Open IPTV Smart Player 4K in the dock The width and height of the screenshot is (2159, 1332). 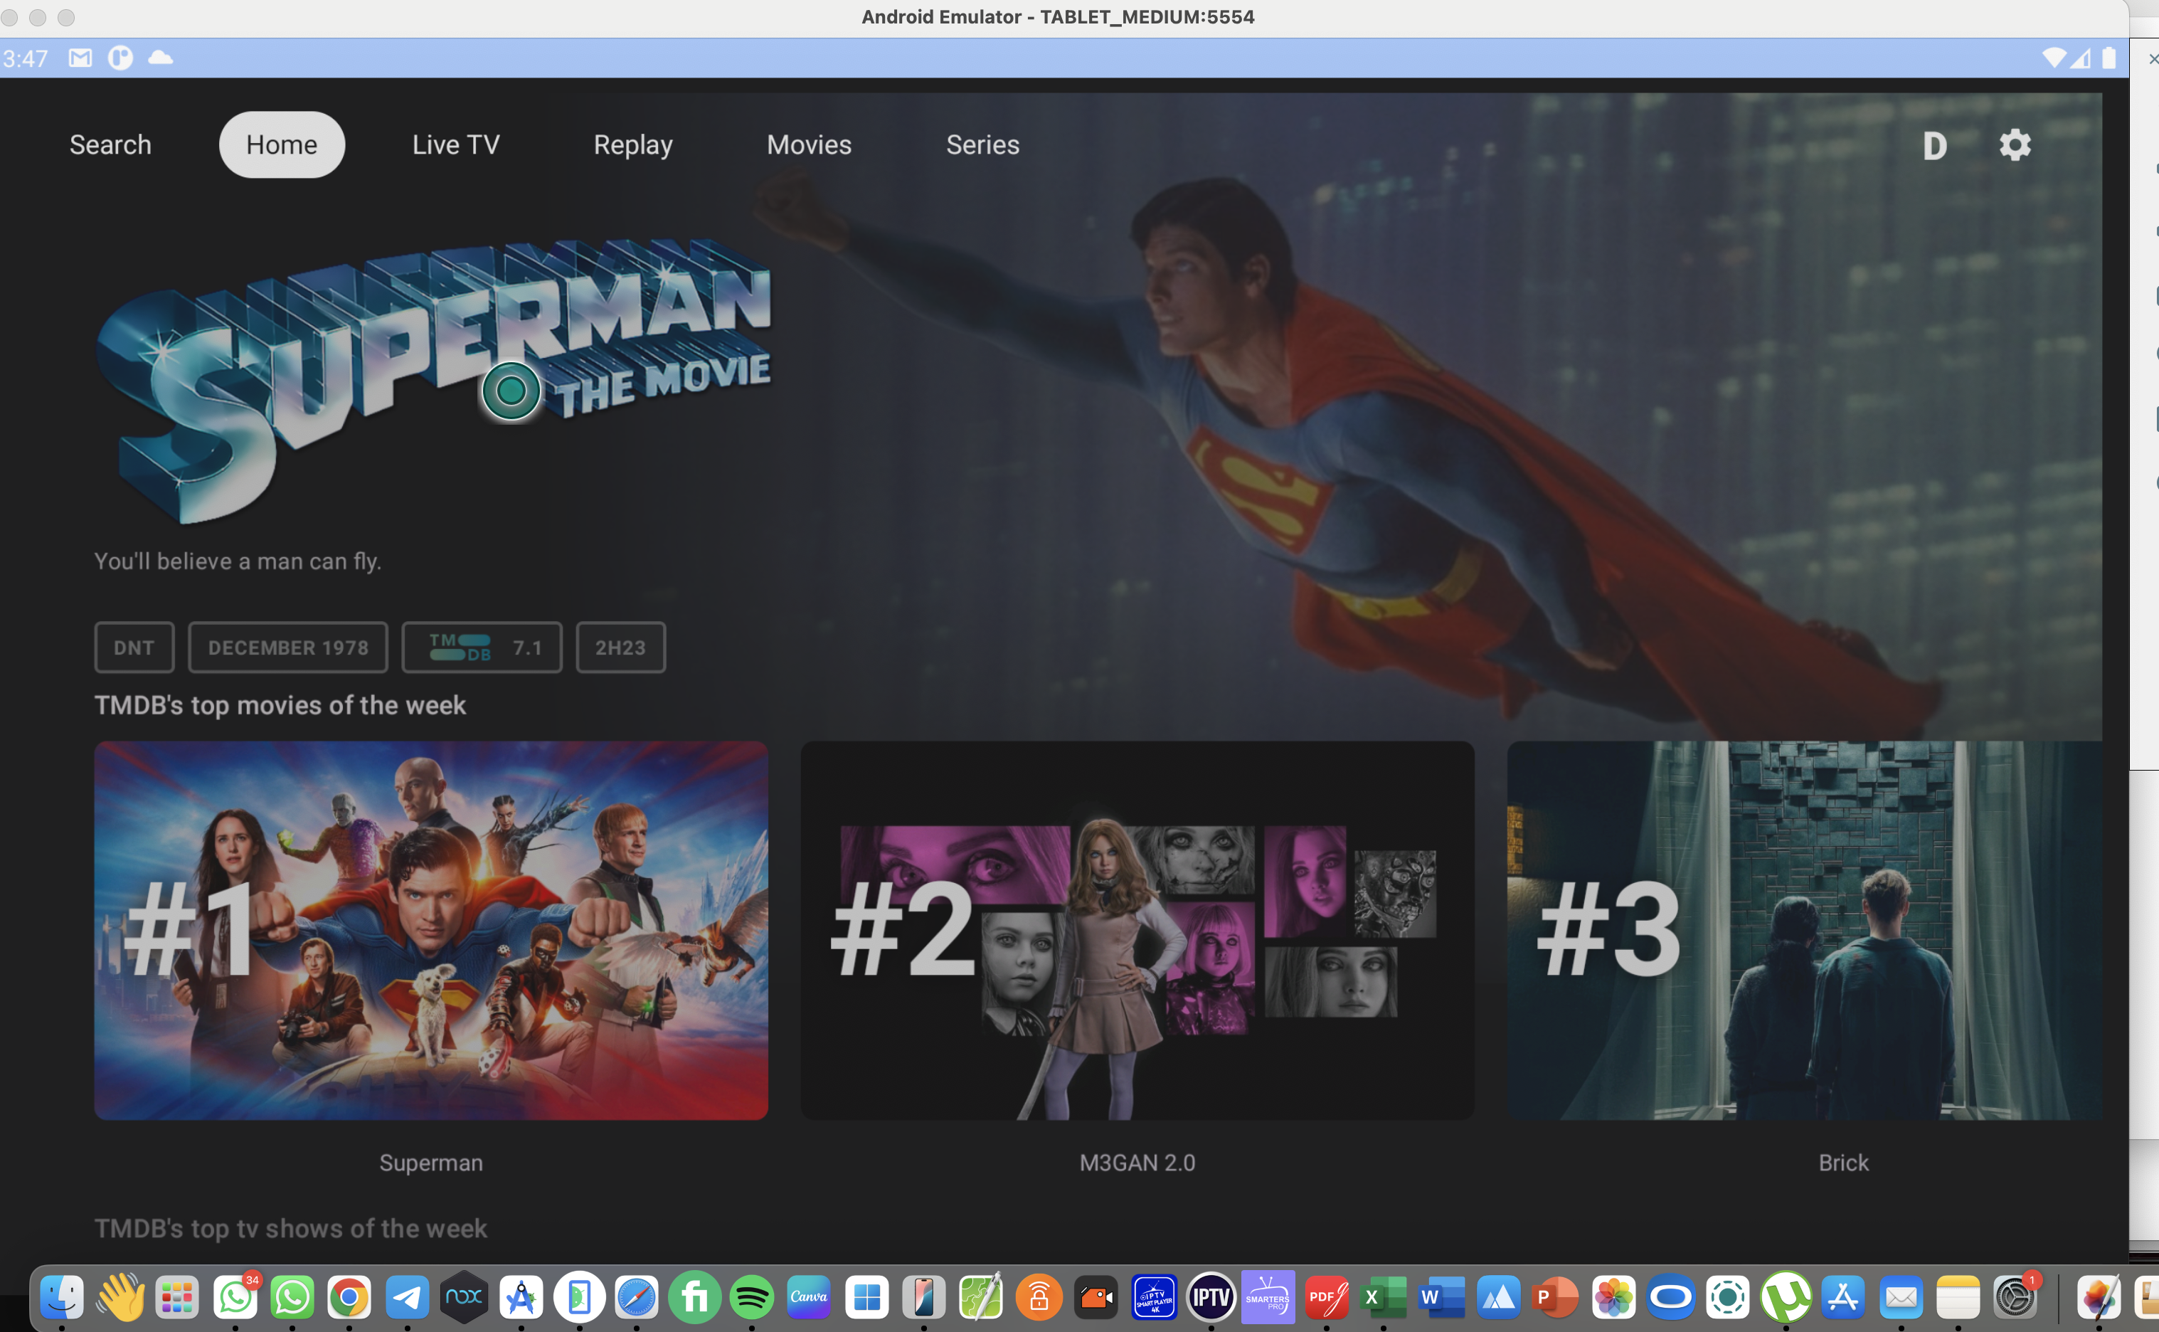[x=1155, y=1296]
